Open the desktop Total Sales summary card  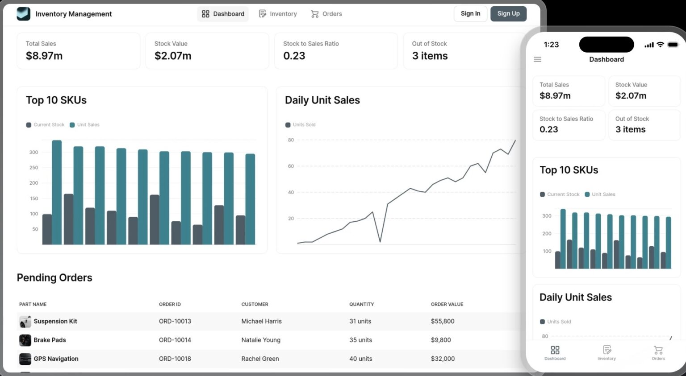pos(78,51)
